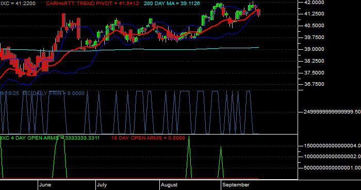
Task: Click the 40.5000 price axis value
Action: pos(315,26)
